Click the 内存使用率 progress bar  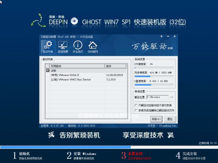[154, 76]
